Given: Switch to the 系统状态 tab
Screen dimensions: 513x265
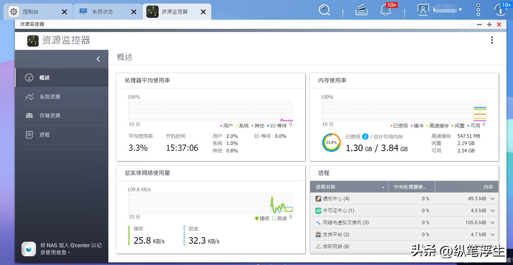Looking at the screenshot, I should (108, 12).
